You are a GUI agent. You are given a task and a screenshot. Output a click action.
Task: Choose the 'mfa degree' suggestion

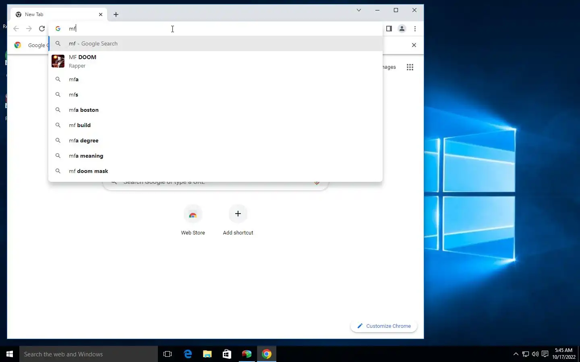(x=215, y=140)
